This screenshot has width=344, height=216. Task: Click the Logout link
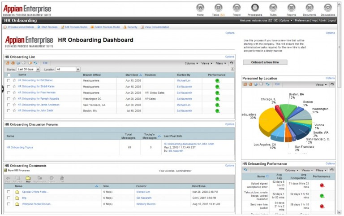tap(332, 21)
